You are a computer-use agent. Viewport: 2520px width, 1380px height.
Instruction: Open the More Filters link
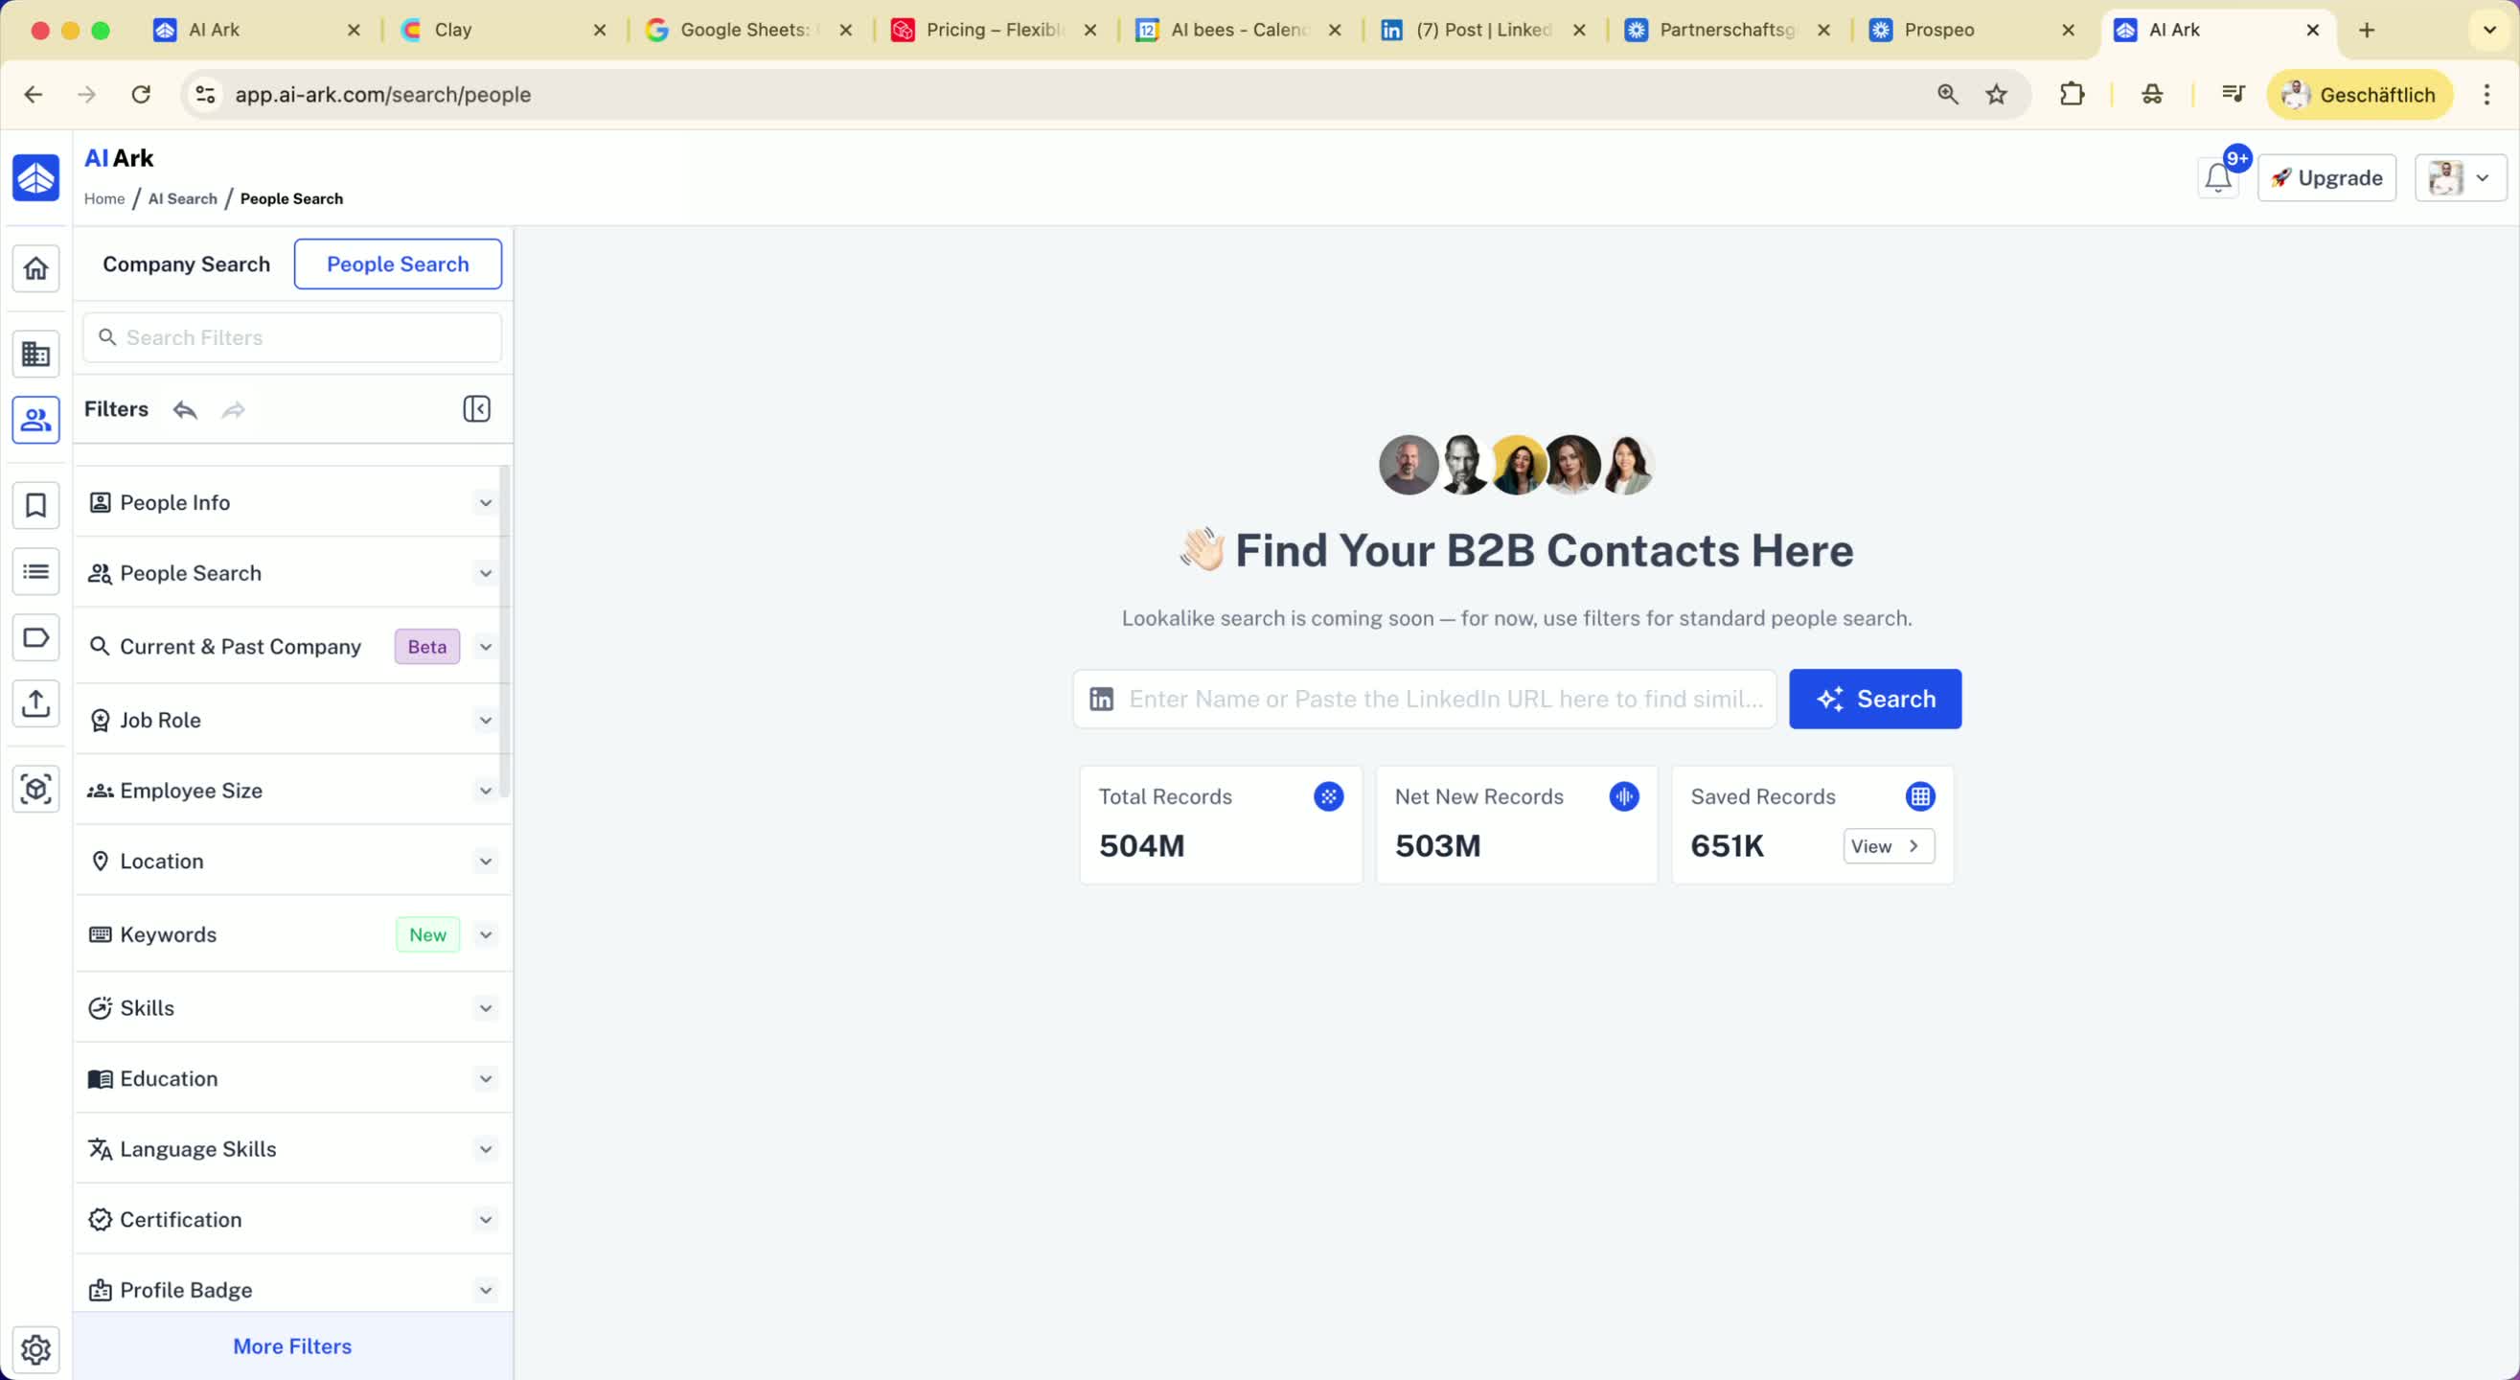(291, 1346)
